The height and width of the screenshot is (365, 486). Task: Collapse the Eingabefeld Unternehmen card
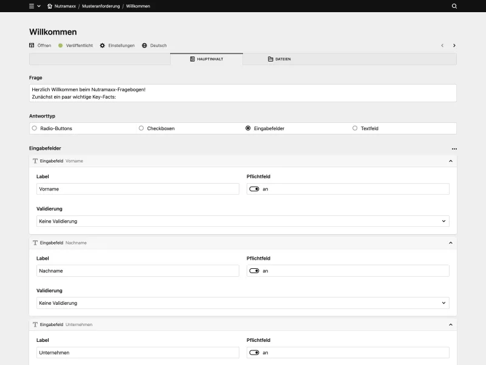[450, 324]
